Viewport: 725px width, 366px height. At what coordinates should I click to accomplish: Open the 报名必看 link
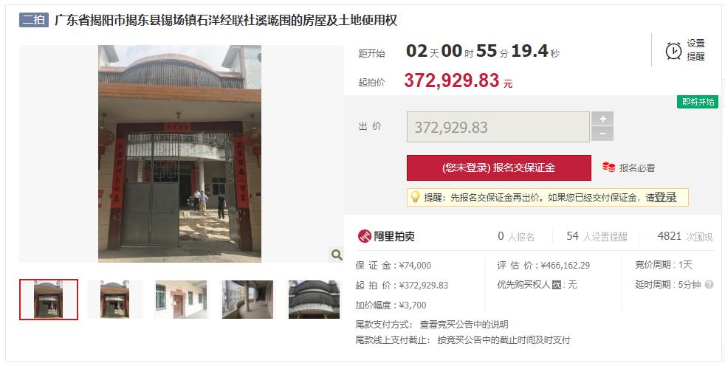(x=637, y=168)
